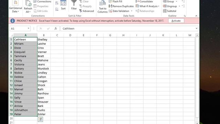Click the formula bar containing Cathleen

click(128, 29)
